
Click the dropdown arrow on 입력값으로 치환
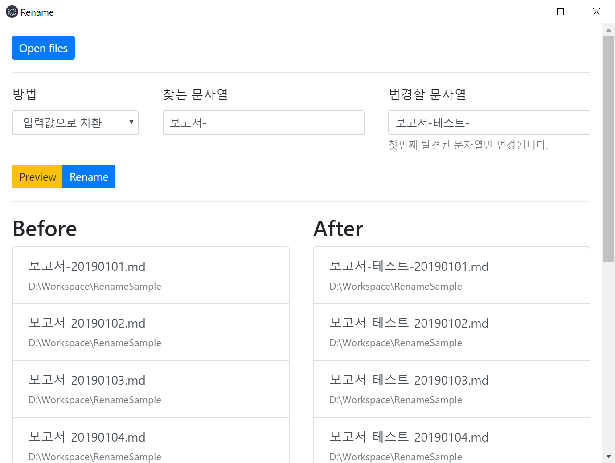pyautogui.click(x=131, y=122)
